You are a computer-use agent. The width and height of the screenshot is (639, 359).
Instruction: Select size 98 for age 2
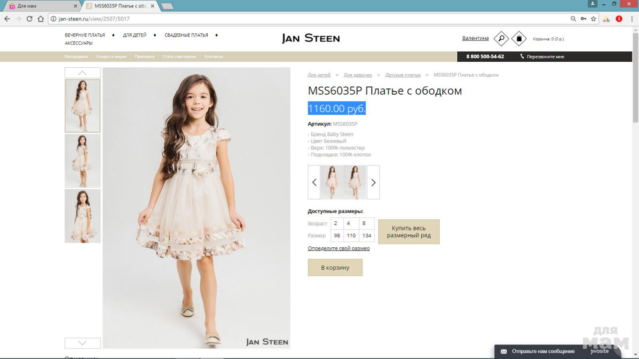[337, 235]
